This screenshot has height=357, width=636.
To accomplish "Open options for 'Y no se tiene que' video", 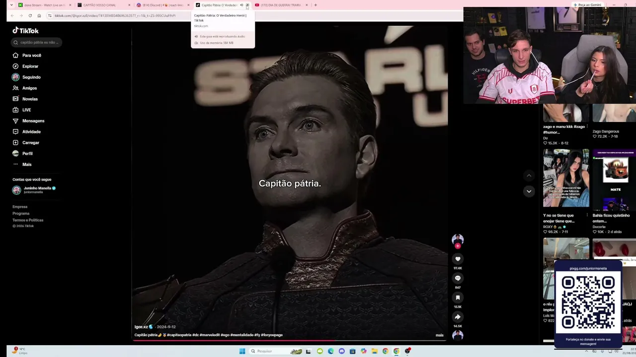I will coord(587,216).
